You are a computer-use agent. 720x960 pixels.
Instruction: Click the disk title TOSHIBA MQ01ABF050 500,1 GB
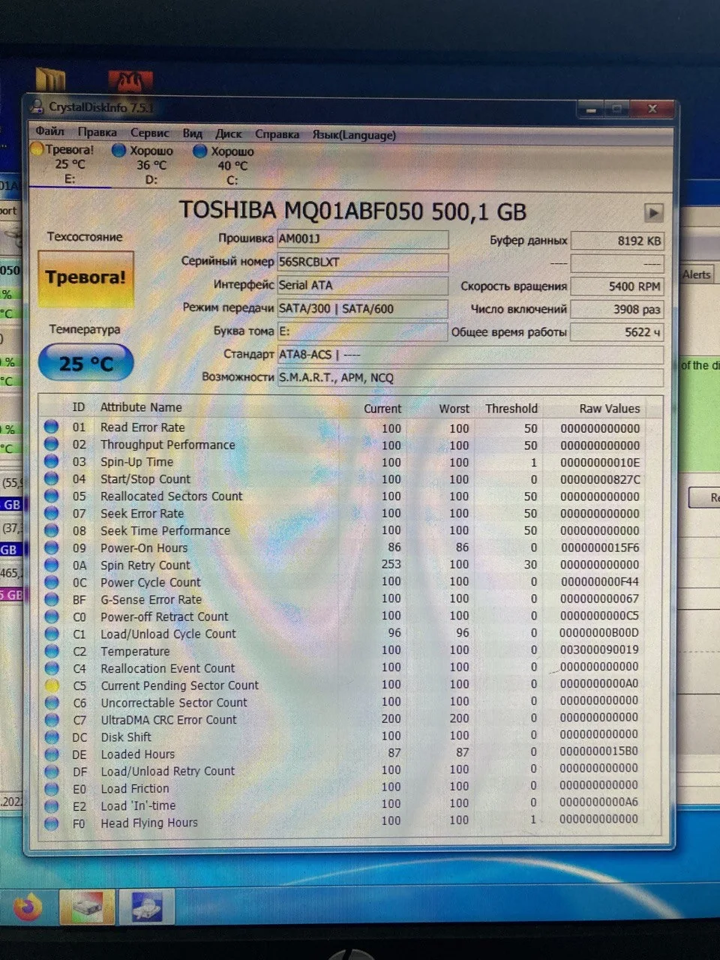pos(352,211)
